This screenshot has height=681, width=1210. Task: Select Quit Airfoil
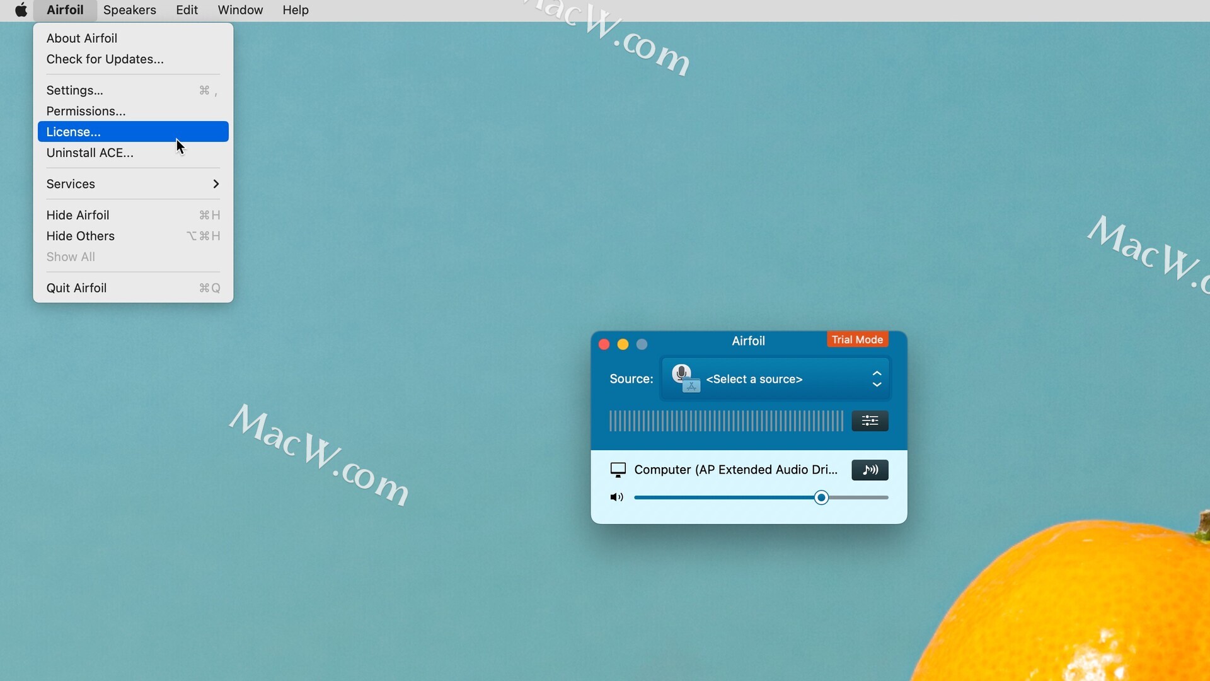[x=133, y=288]
